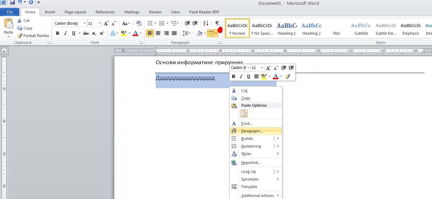Expand Paragraph dialog launcher in ribbon

coord(219,43)
